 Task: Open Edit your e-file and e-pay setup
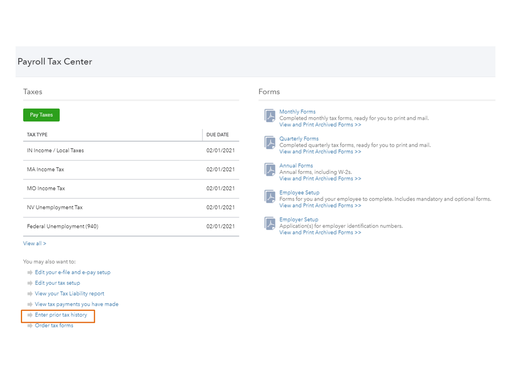pyautogui.click(x=73, y=273)
